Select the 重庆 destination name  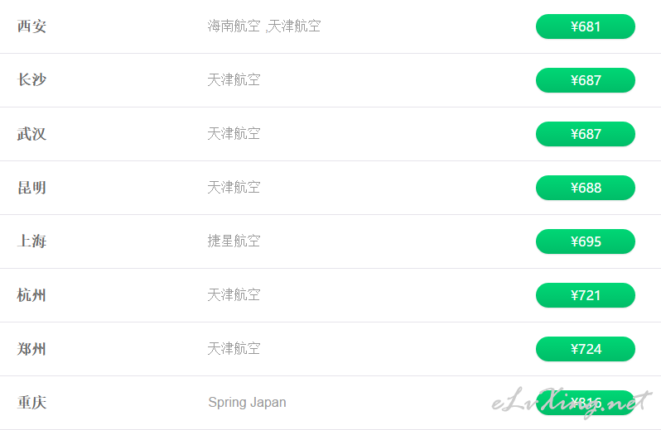(31, 403)
